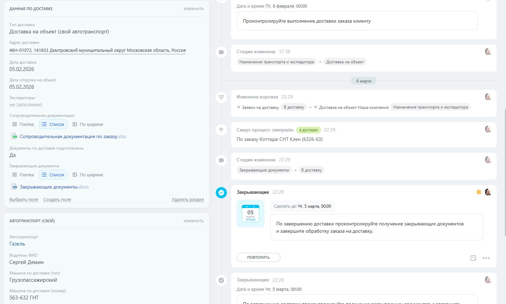The image size is (506, 304).
Task: Click the text Проконтролируйте выполнение доставки заказа клиенту
Action: (x=307, y=21)
